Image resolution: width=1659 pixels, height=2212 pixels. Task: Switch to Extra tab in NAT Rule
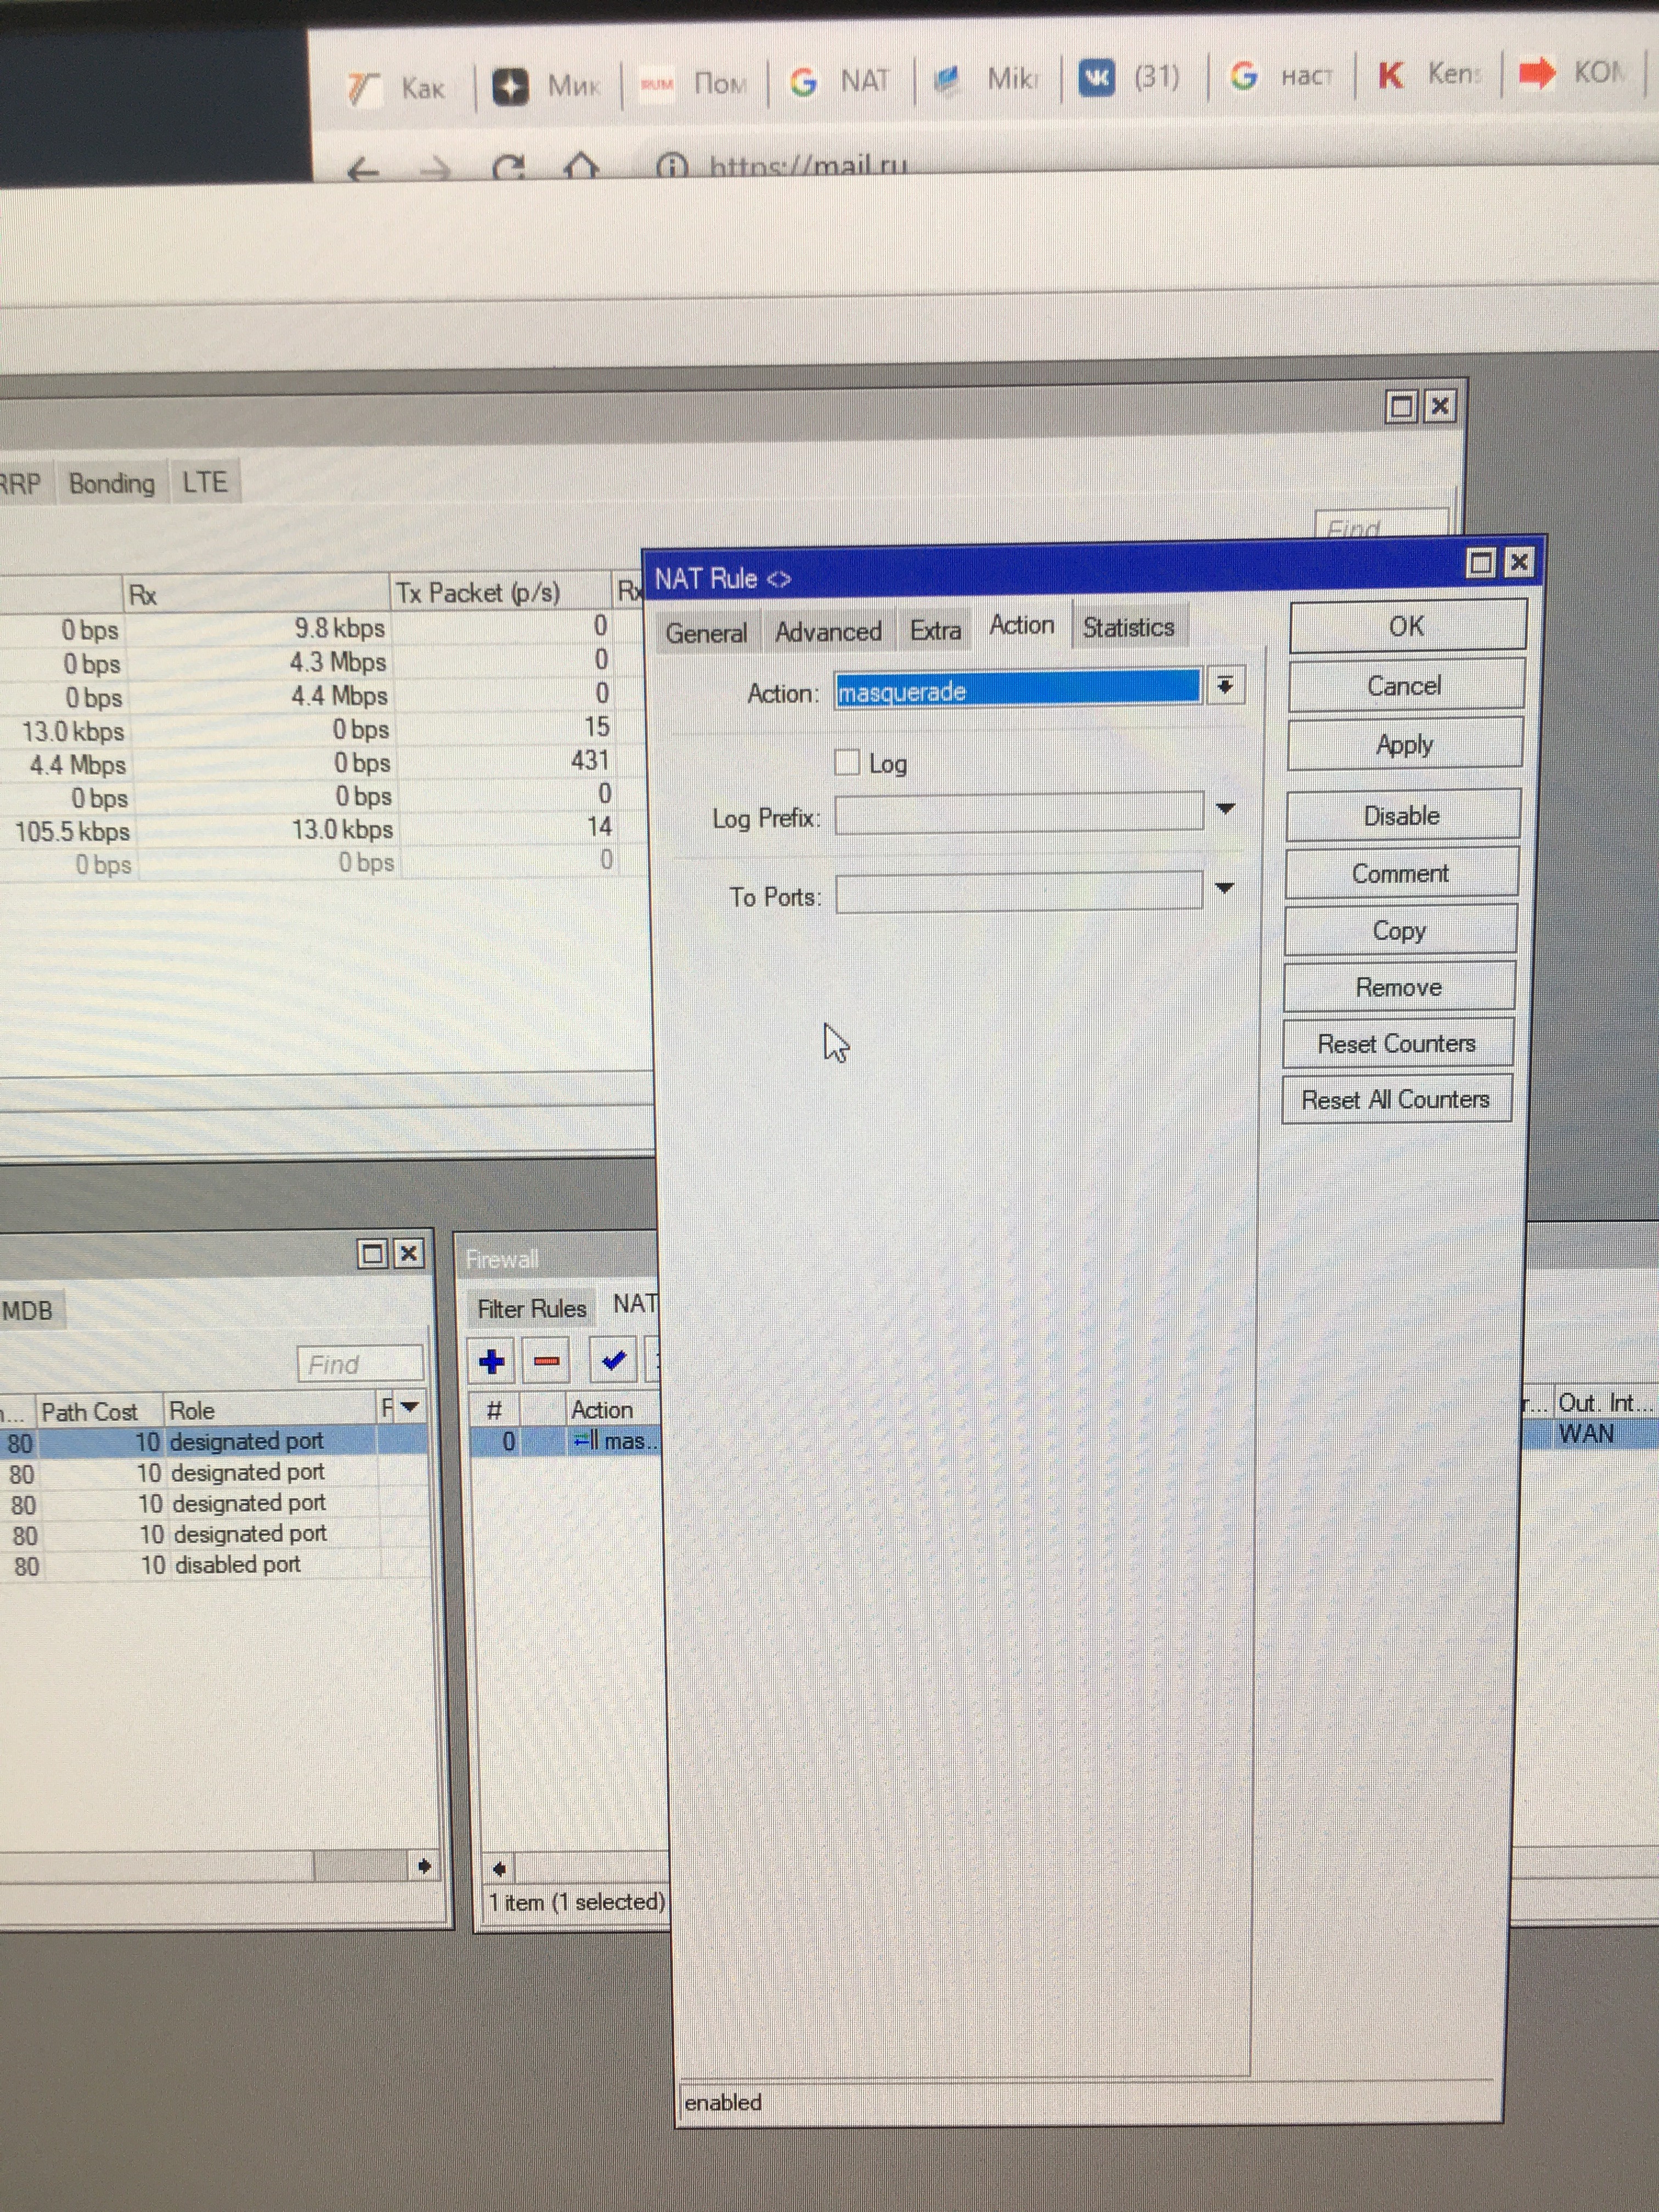[x=935, y=631]
